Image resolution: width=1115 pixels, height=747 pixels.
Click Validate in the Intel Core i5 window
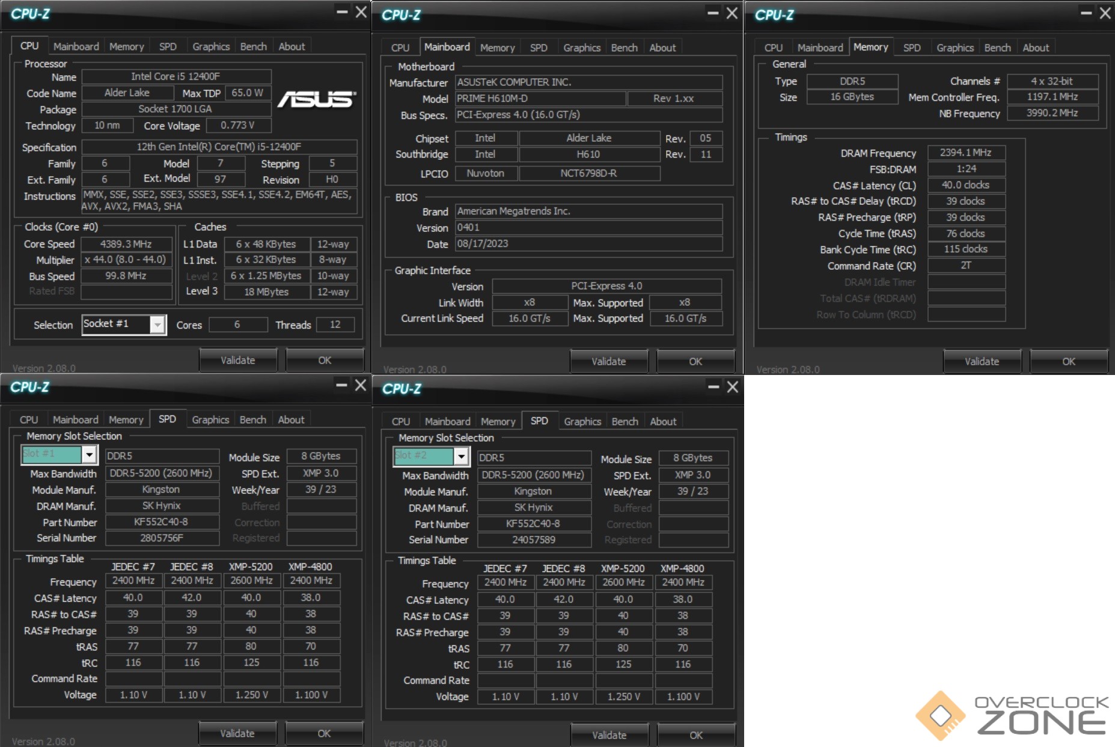238,360
